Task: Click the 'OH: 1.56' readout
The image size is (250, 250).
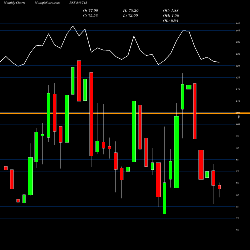Action: pos(171,16)
